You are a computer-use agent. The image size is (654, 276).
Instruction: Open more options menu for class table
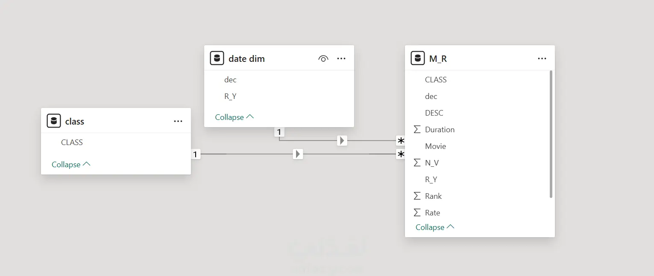178,121
